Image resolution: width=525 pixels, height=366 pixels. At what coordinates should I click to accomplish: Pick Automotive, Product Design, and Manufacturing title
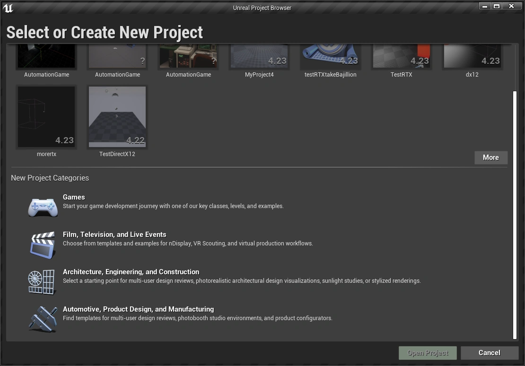(138, 309)
